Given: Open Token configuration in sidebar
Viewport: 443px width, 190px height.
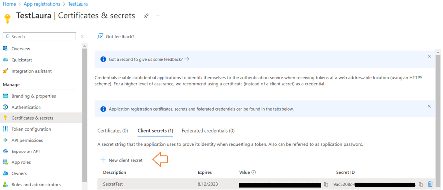Looking at the screenshot, I should [31, 129].
